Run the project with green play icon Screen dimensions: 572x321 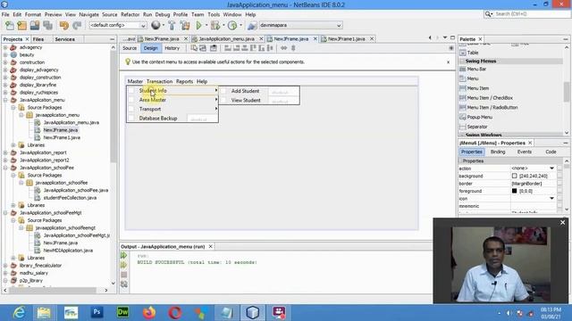point(198,26)
